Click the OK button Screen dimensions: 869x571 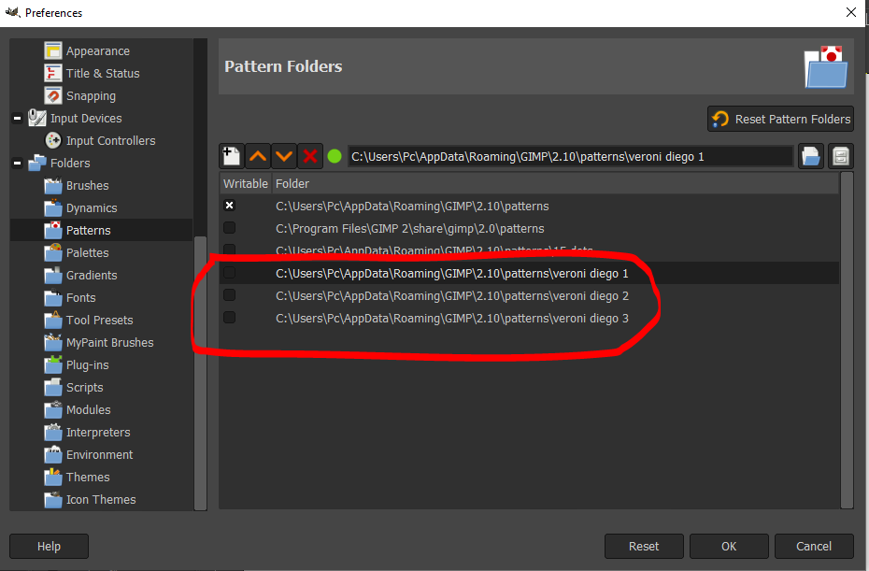729,546
